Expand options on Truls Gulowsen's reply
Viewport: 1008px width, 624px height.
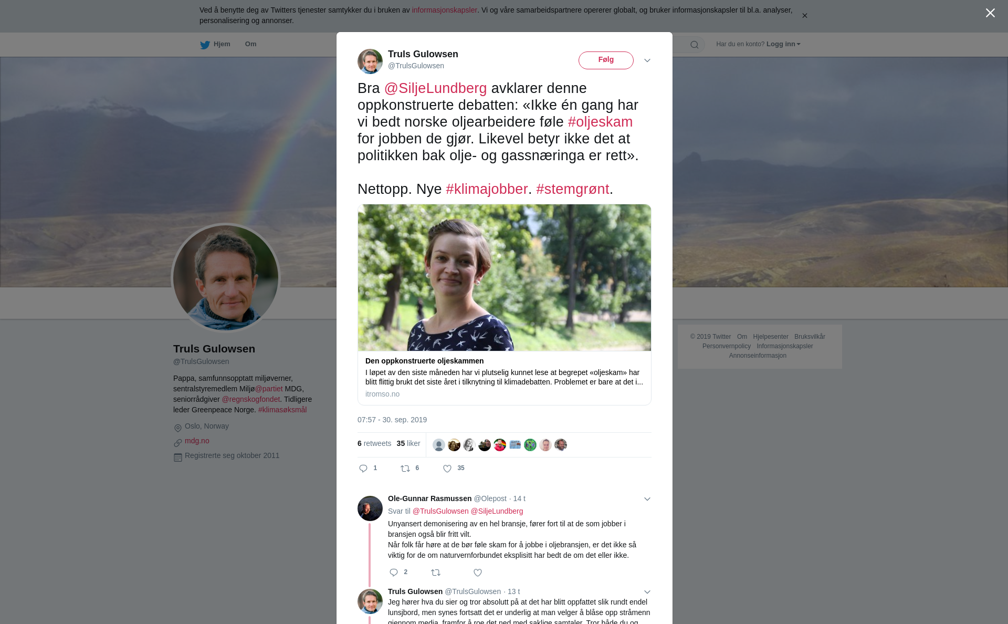647,592
